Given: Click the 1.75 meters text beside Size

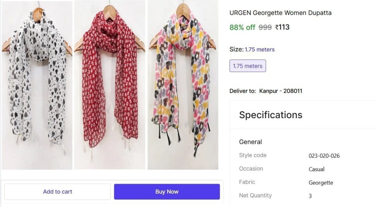Looking at the screenshot, I should coord(260,49).
